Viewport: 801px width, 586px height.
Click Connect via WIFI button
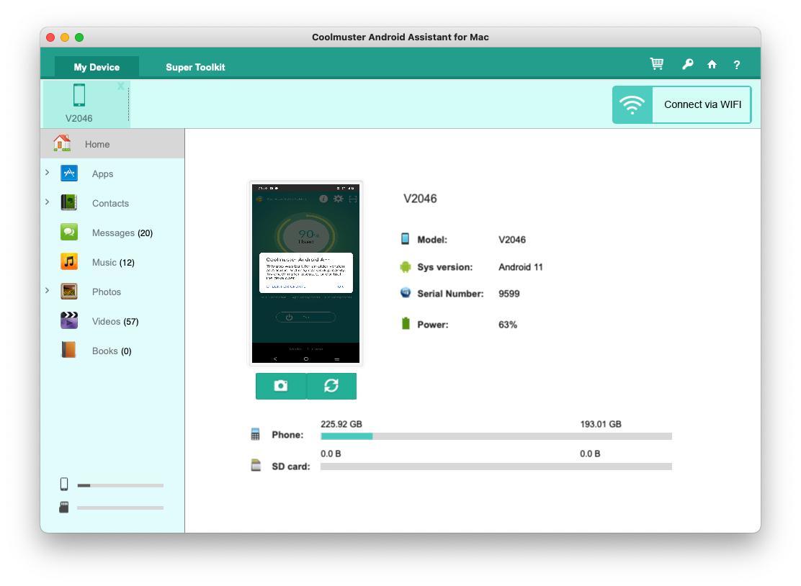tap(682, 104)
